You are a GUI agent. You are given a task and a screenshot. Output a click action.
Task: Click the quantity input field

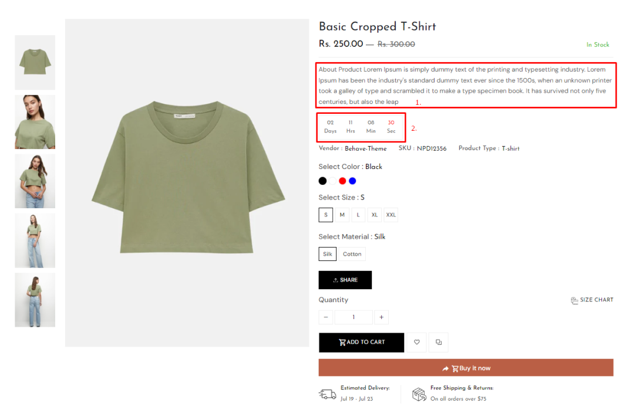[354, 317]
